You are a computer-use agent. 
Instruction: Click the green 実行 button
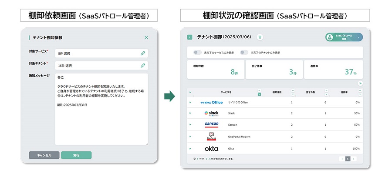76,155
